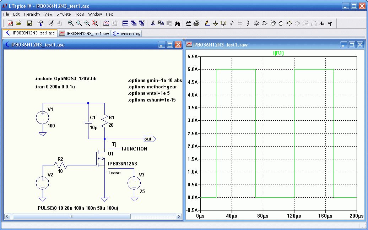
Task: Click the Run simulation icon
Action: click(52, 23)
